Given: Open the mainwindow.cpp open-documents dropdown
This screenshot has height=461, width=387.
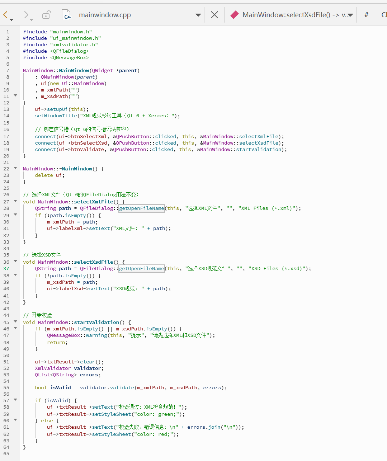Looking at the screenshot, I should click(198, 15).
